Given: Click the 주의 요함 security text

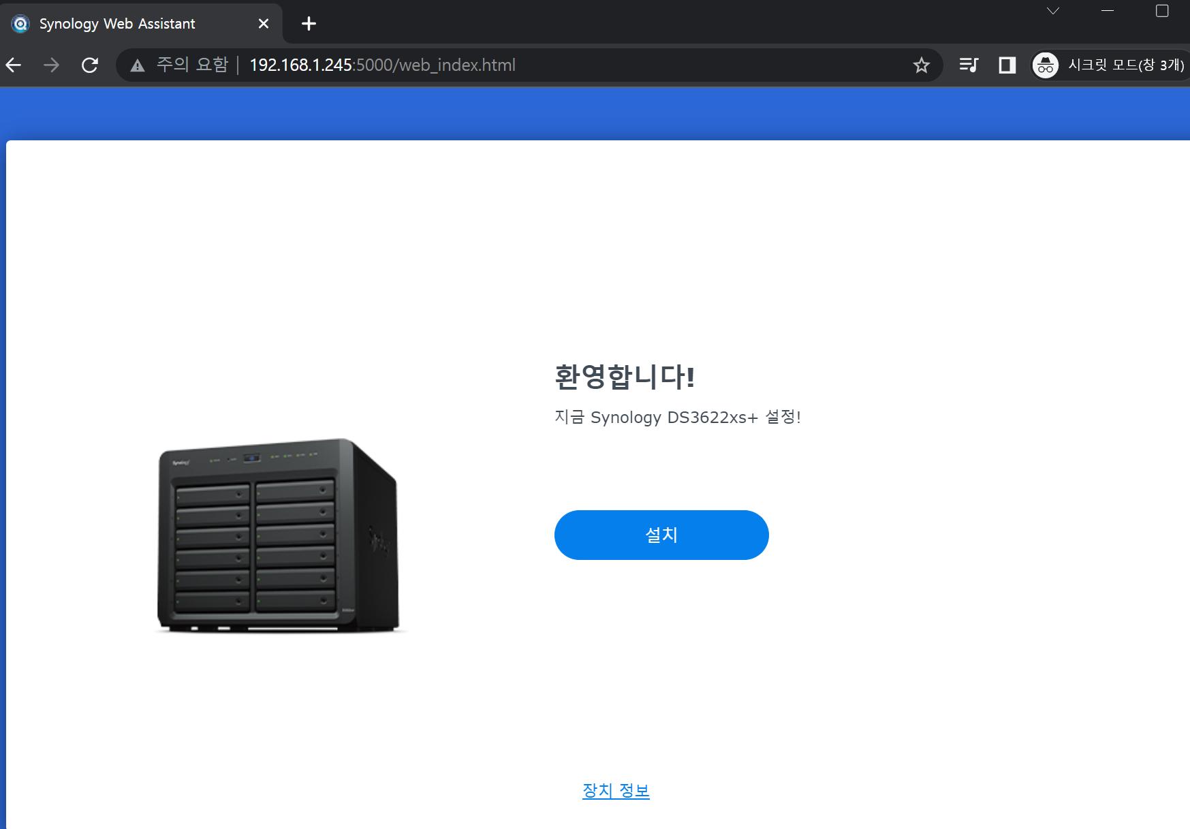Looking at the screenshot, I should tap(192, 65).
